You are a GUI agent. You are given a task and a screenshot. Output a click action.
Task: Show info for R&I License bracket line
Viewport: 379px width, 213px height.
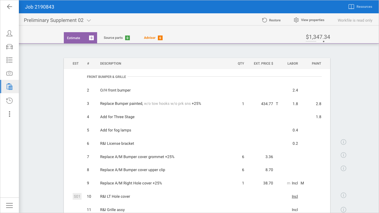pos(343,142)
